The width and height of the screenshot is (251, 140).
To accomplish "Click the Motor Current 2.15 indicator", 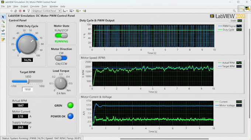I will click(20, 116).
